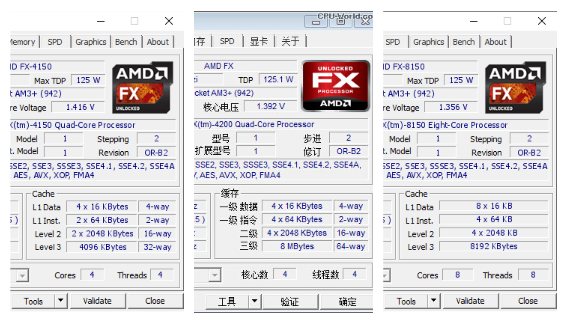Click Revision OR-B2 field in FX-8150 window
This screenshot has height=323, width=567.
click(529, 153)
